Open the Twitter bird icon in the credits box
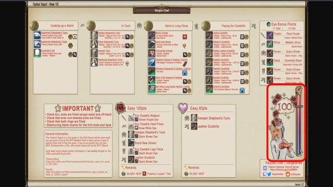Image resolution: width=333 pixels, height=187 pixels. [x=270, y=174]
